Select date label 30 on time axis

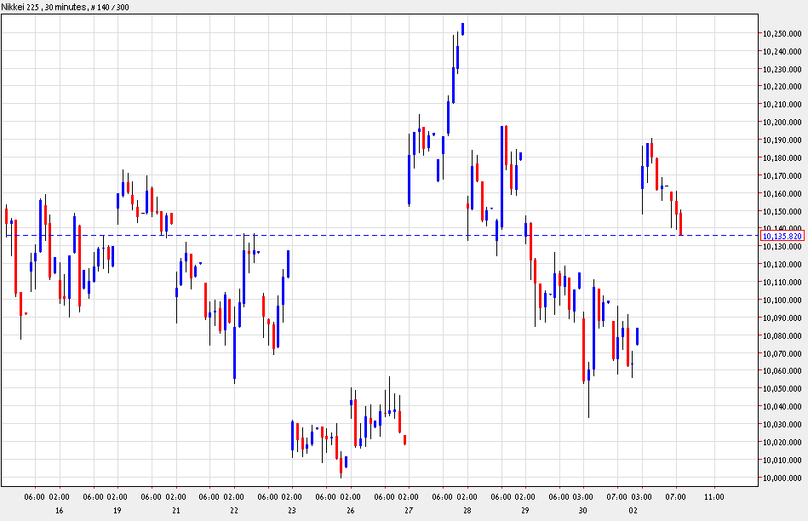click(582, 510)
